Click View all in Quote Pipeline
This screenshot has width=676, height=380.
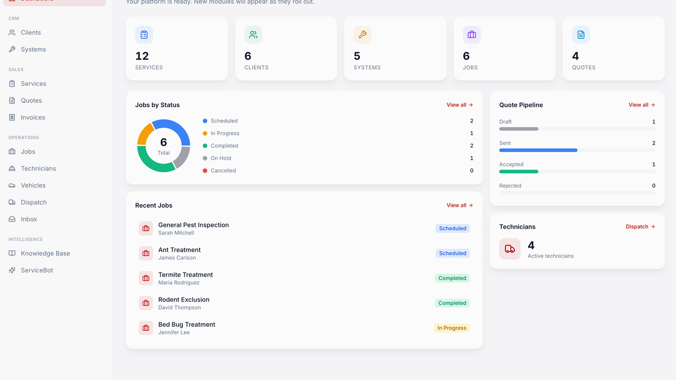pos(642,105)
